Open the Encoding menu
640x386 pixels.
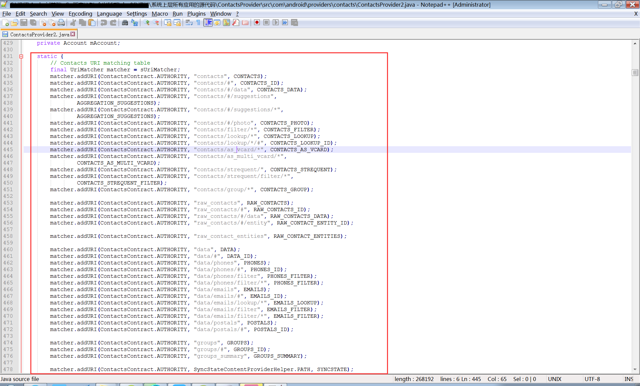pos(80,14)
